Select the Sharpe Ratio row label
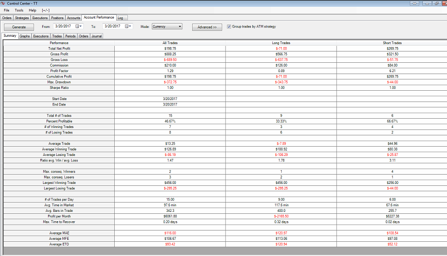Viewport: 447px width, 256px height. [59, 88]
